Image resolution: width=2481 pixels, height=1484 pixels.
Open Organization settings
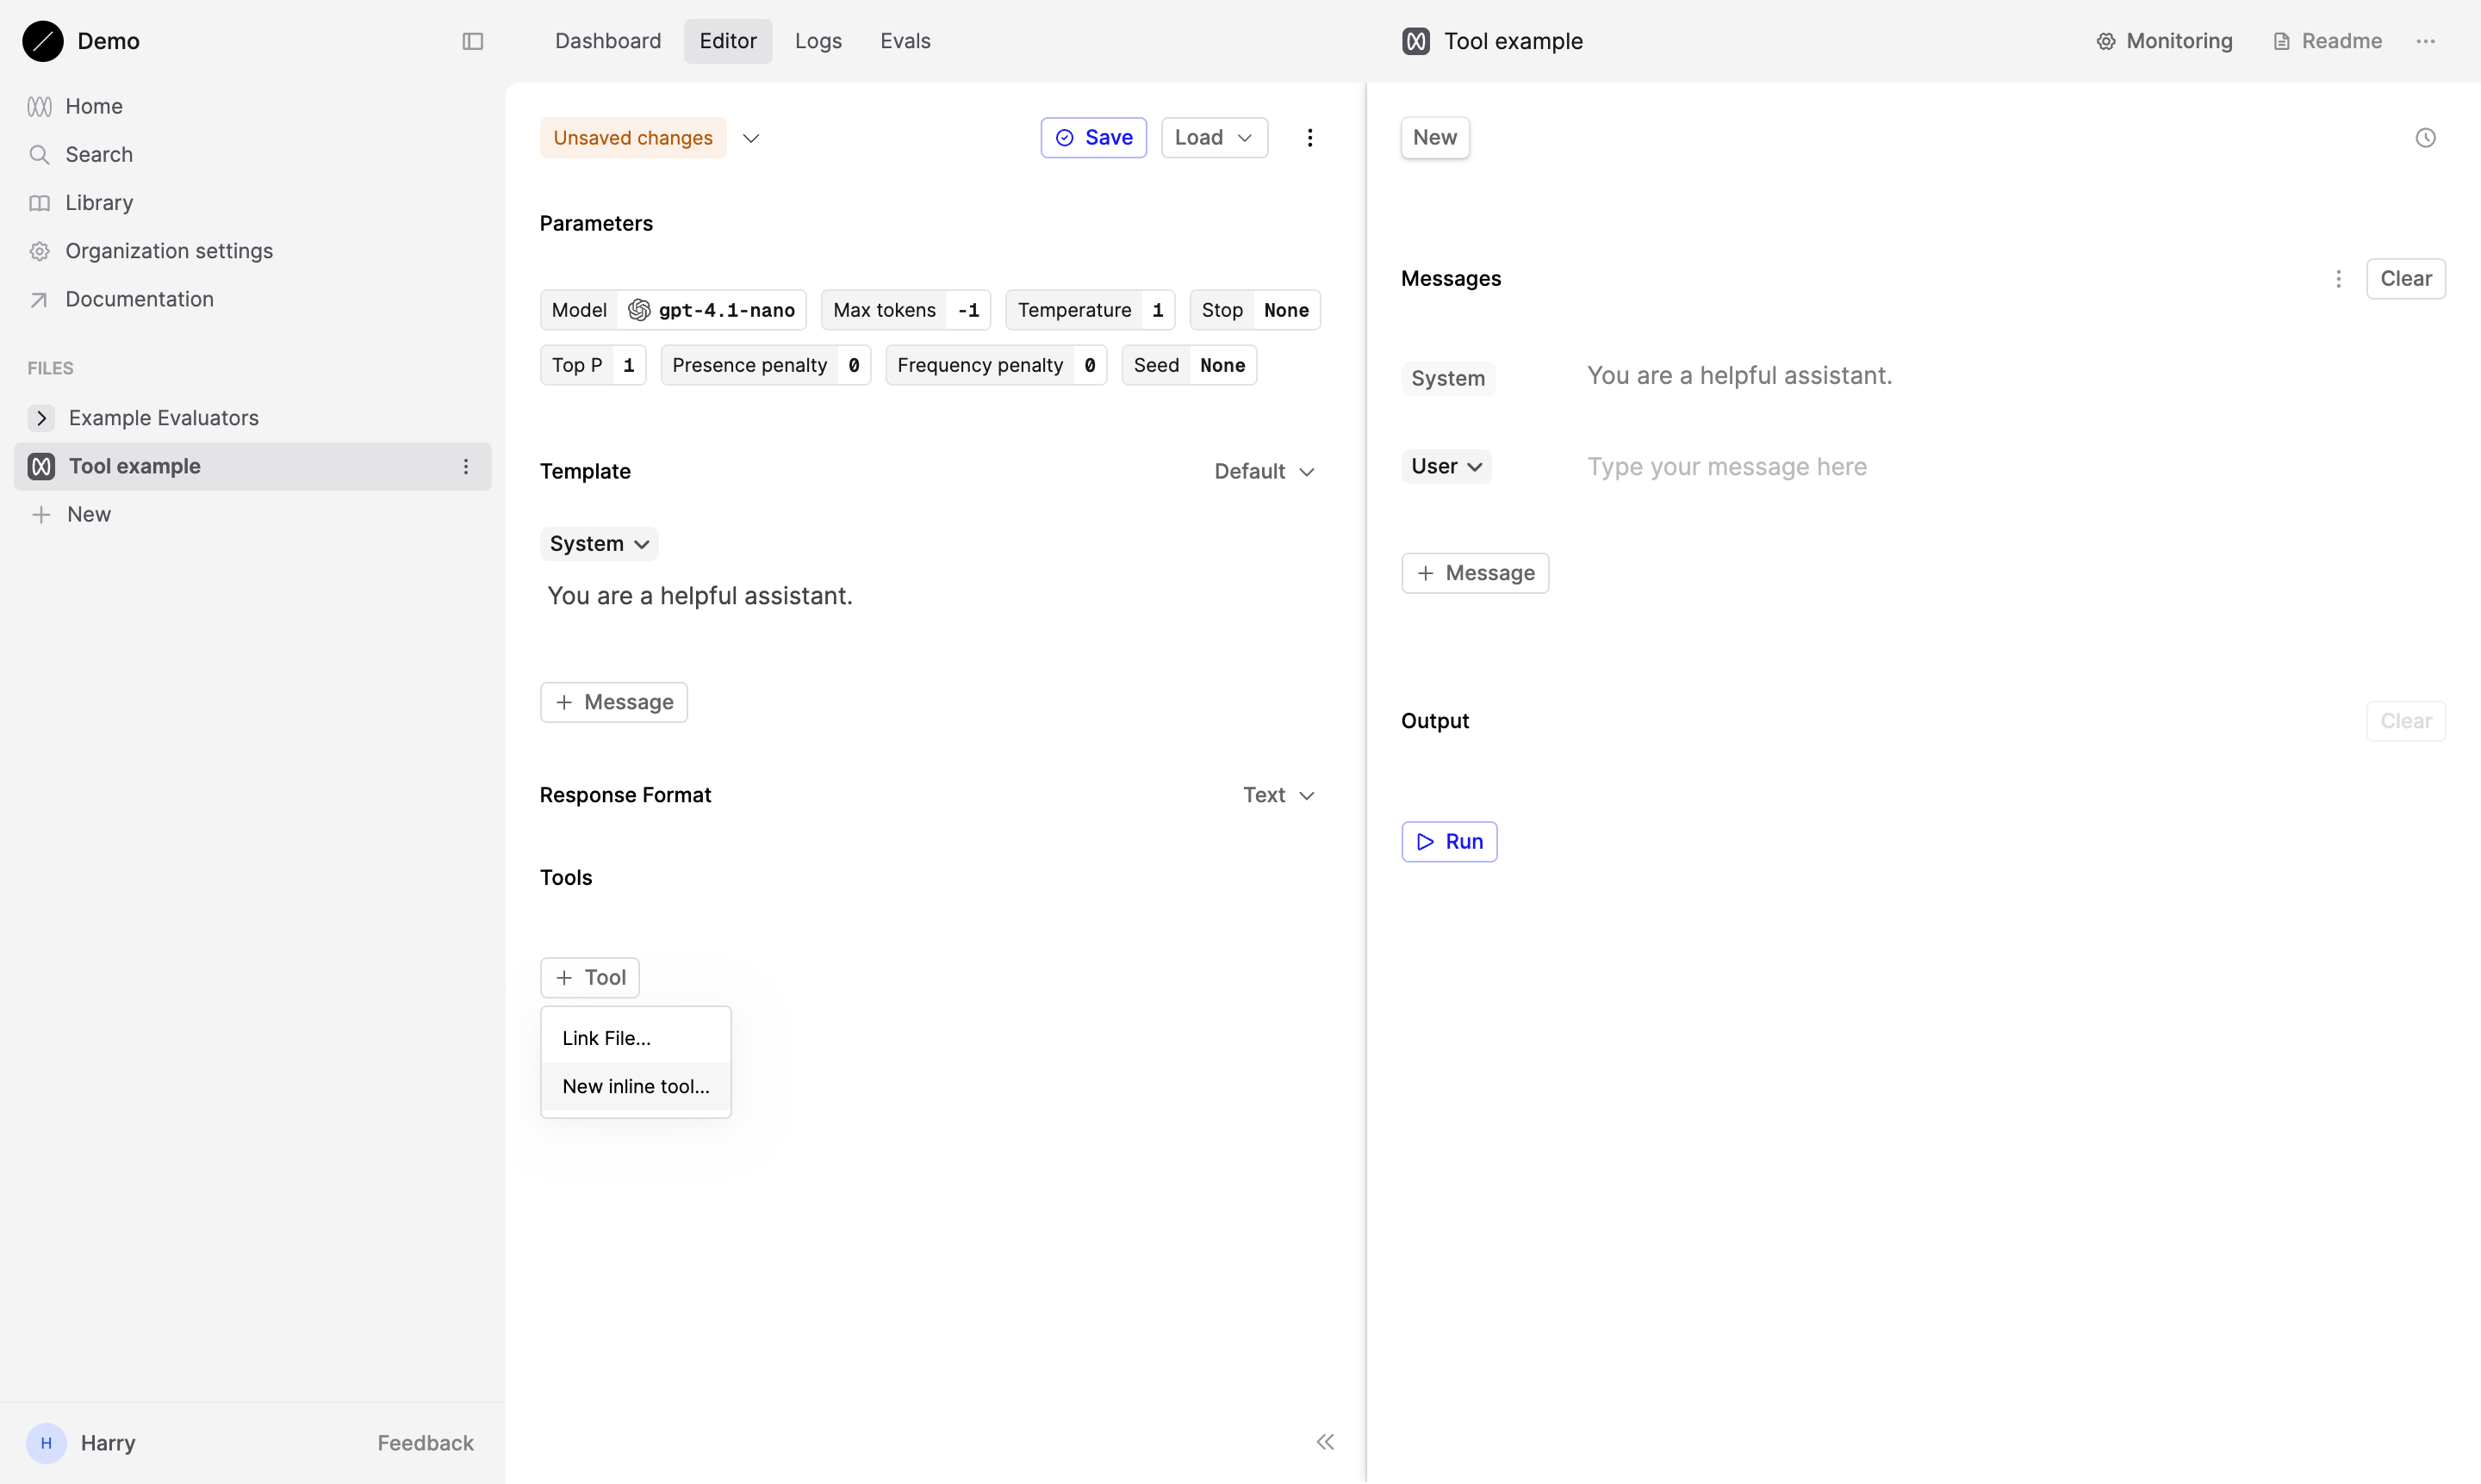[x=150, y=250]
